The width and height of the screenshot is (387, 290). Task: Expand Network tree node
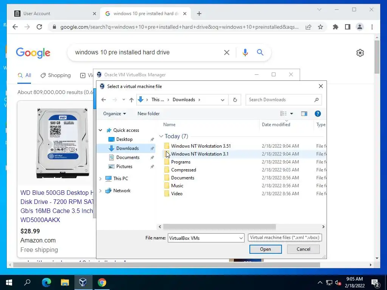click(101, 191)
